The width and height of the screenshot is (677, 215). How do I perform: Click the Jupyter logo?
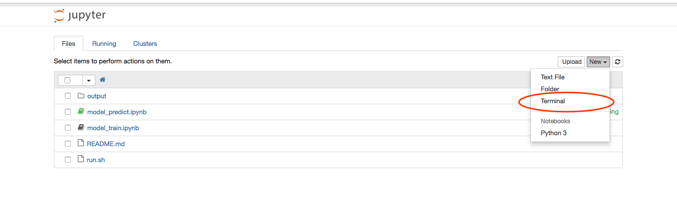point(80,15)
